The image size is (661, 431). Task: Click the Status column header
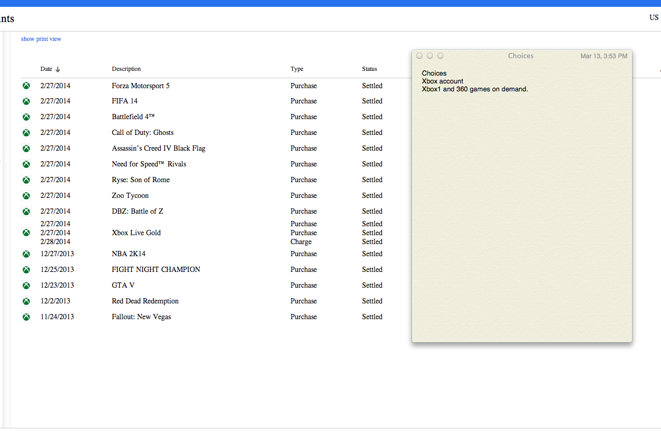369,69
